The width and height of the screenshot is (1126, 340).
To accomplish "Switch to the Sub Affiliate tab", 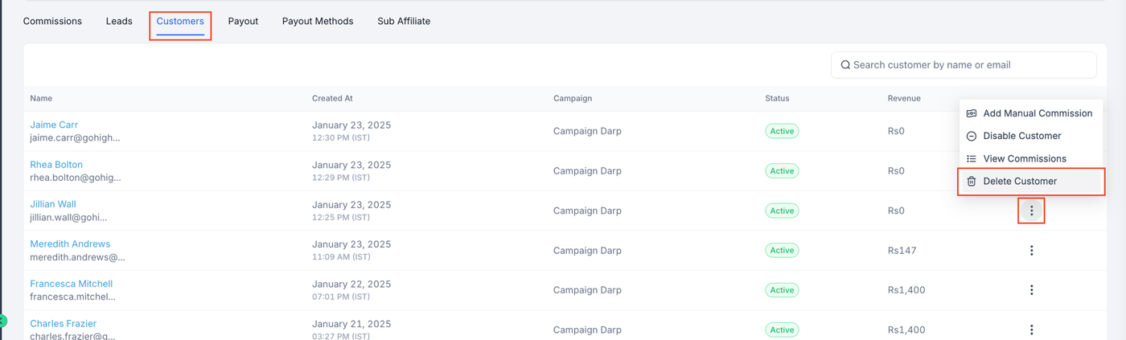I will [x=404, y=22].
